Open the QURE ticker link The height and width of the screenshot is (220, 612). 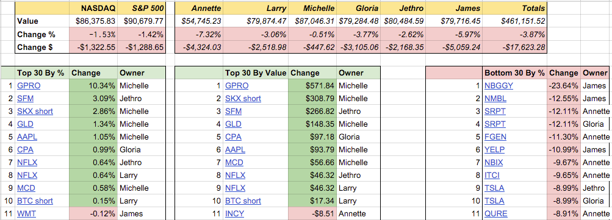[x=496, y=214]
